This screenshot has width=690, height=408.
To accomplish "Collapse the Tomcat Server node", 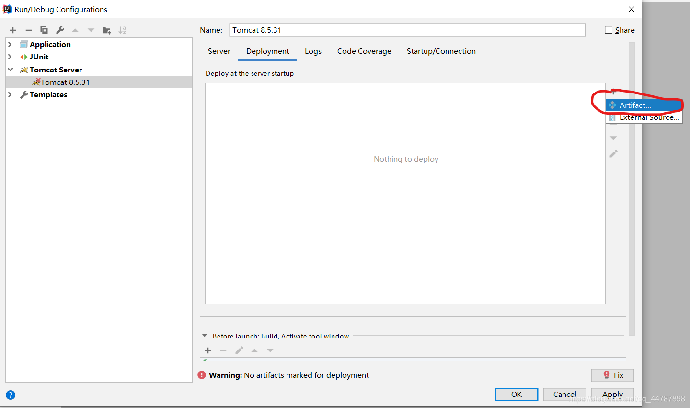I will [10, 70].
